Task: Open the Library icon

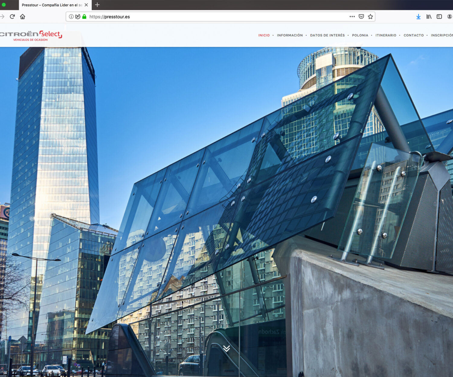Action: coord(429,17)
